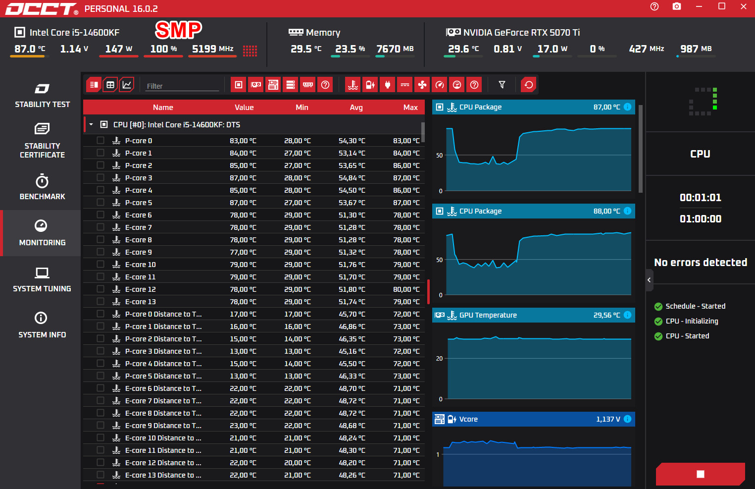Viewport: 755px width, 489px height.
Task: Toggle the usage dial sensor filter
Action: [457, 85]
